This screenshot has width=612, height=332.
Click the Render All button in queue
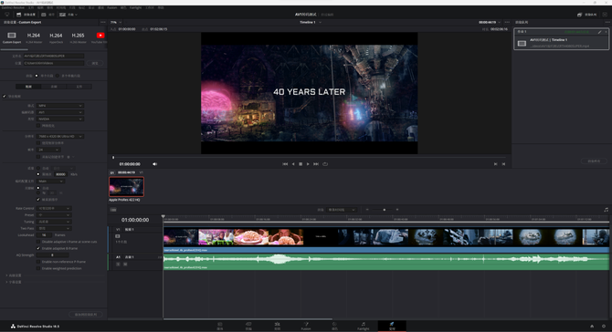594,161
